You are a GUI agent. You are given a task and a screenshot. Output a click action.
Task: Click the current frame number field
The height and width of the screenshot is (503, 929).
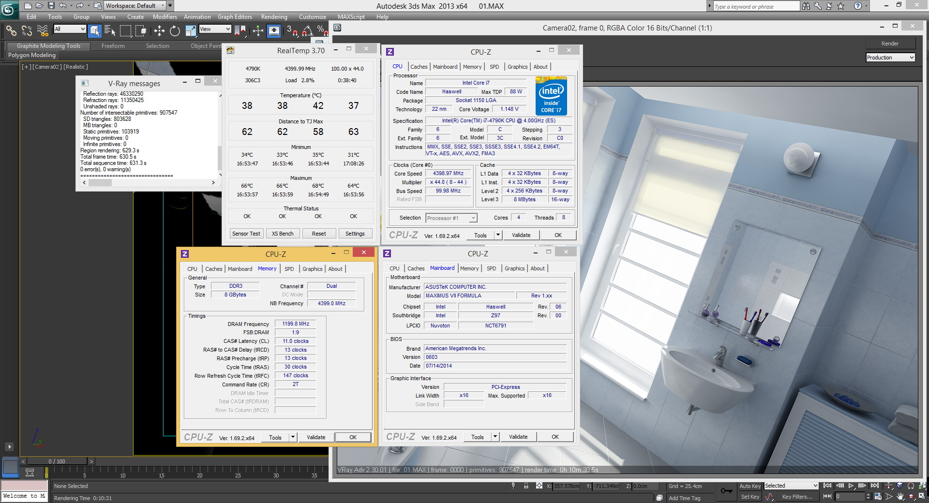[851, 497]
